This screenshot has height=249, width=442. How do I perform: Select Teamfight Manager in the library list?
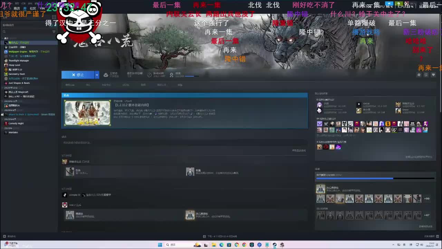(x=19, y=61)
